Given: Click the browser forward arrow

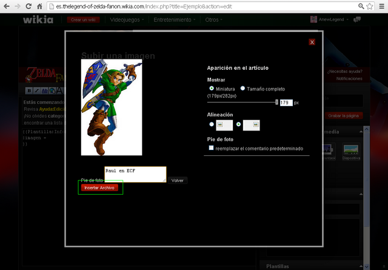Looking at the screenshot, I should tap(18, 6).
